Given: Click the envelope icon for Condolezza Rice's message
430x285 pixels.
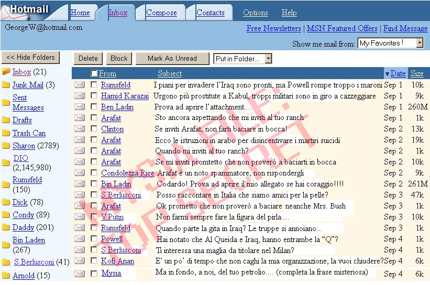Looking at the screenshot, I should 80,172.
